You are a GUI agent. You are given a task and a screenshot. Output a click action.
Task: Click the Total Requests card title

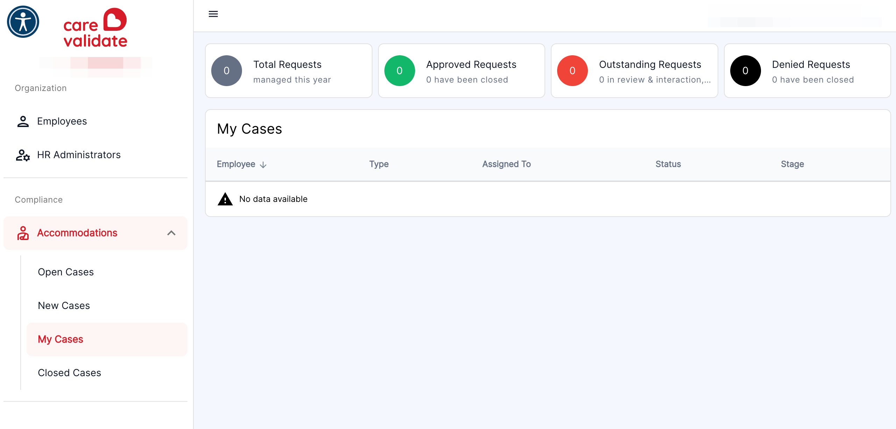pyautogui.click(x=287, y=65)
